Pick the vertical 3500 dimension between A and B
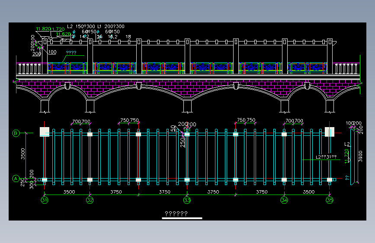375x243 pixels. [x=23, y=154]
